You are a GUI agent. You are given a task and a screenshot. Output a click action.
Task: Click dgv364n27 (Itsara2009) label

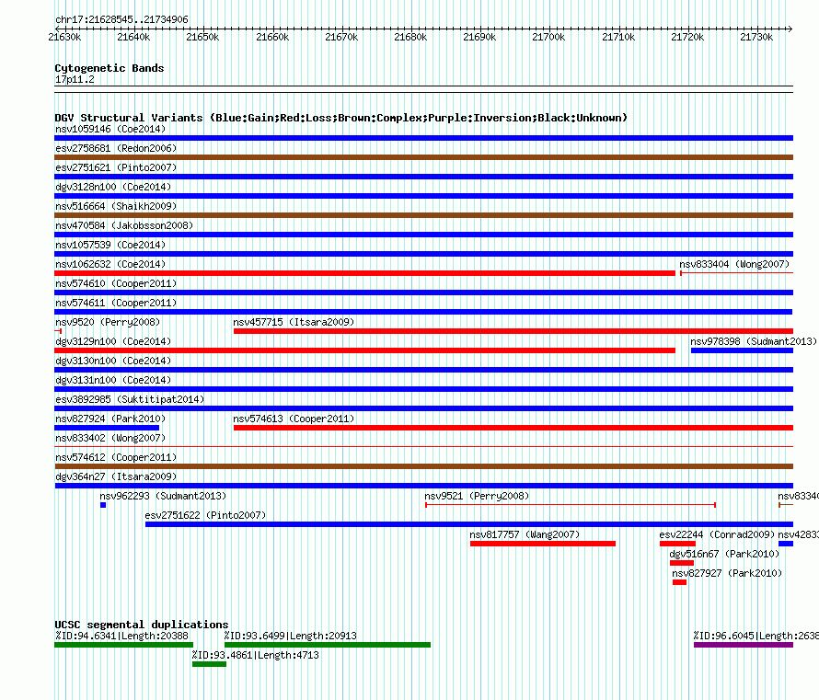point(116,476)
